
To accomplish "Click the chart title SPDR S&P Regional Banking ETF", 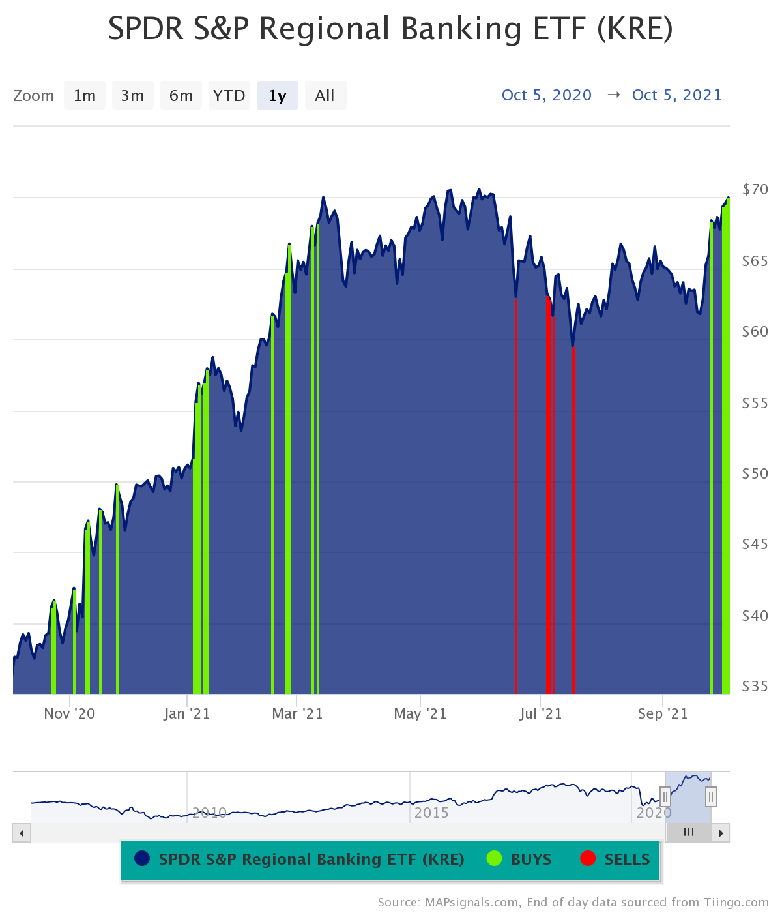I will (390, 29).
